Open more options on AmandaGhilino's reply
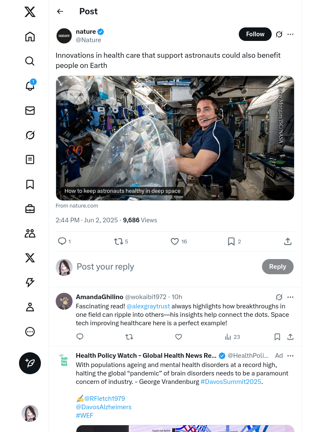 pyautogui.click(x=290, y=297)
